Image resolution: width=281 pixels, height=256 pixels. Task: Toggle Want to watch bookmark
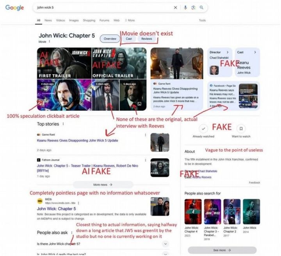(241, 129)
